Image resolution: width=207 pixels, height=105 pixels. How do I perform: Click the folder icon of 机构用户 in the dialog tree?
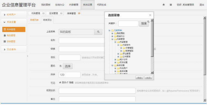pos(118,68)
